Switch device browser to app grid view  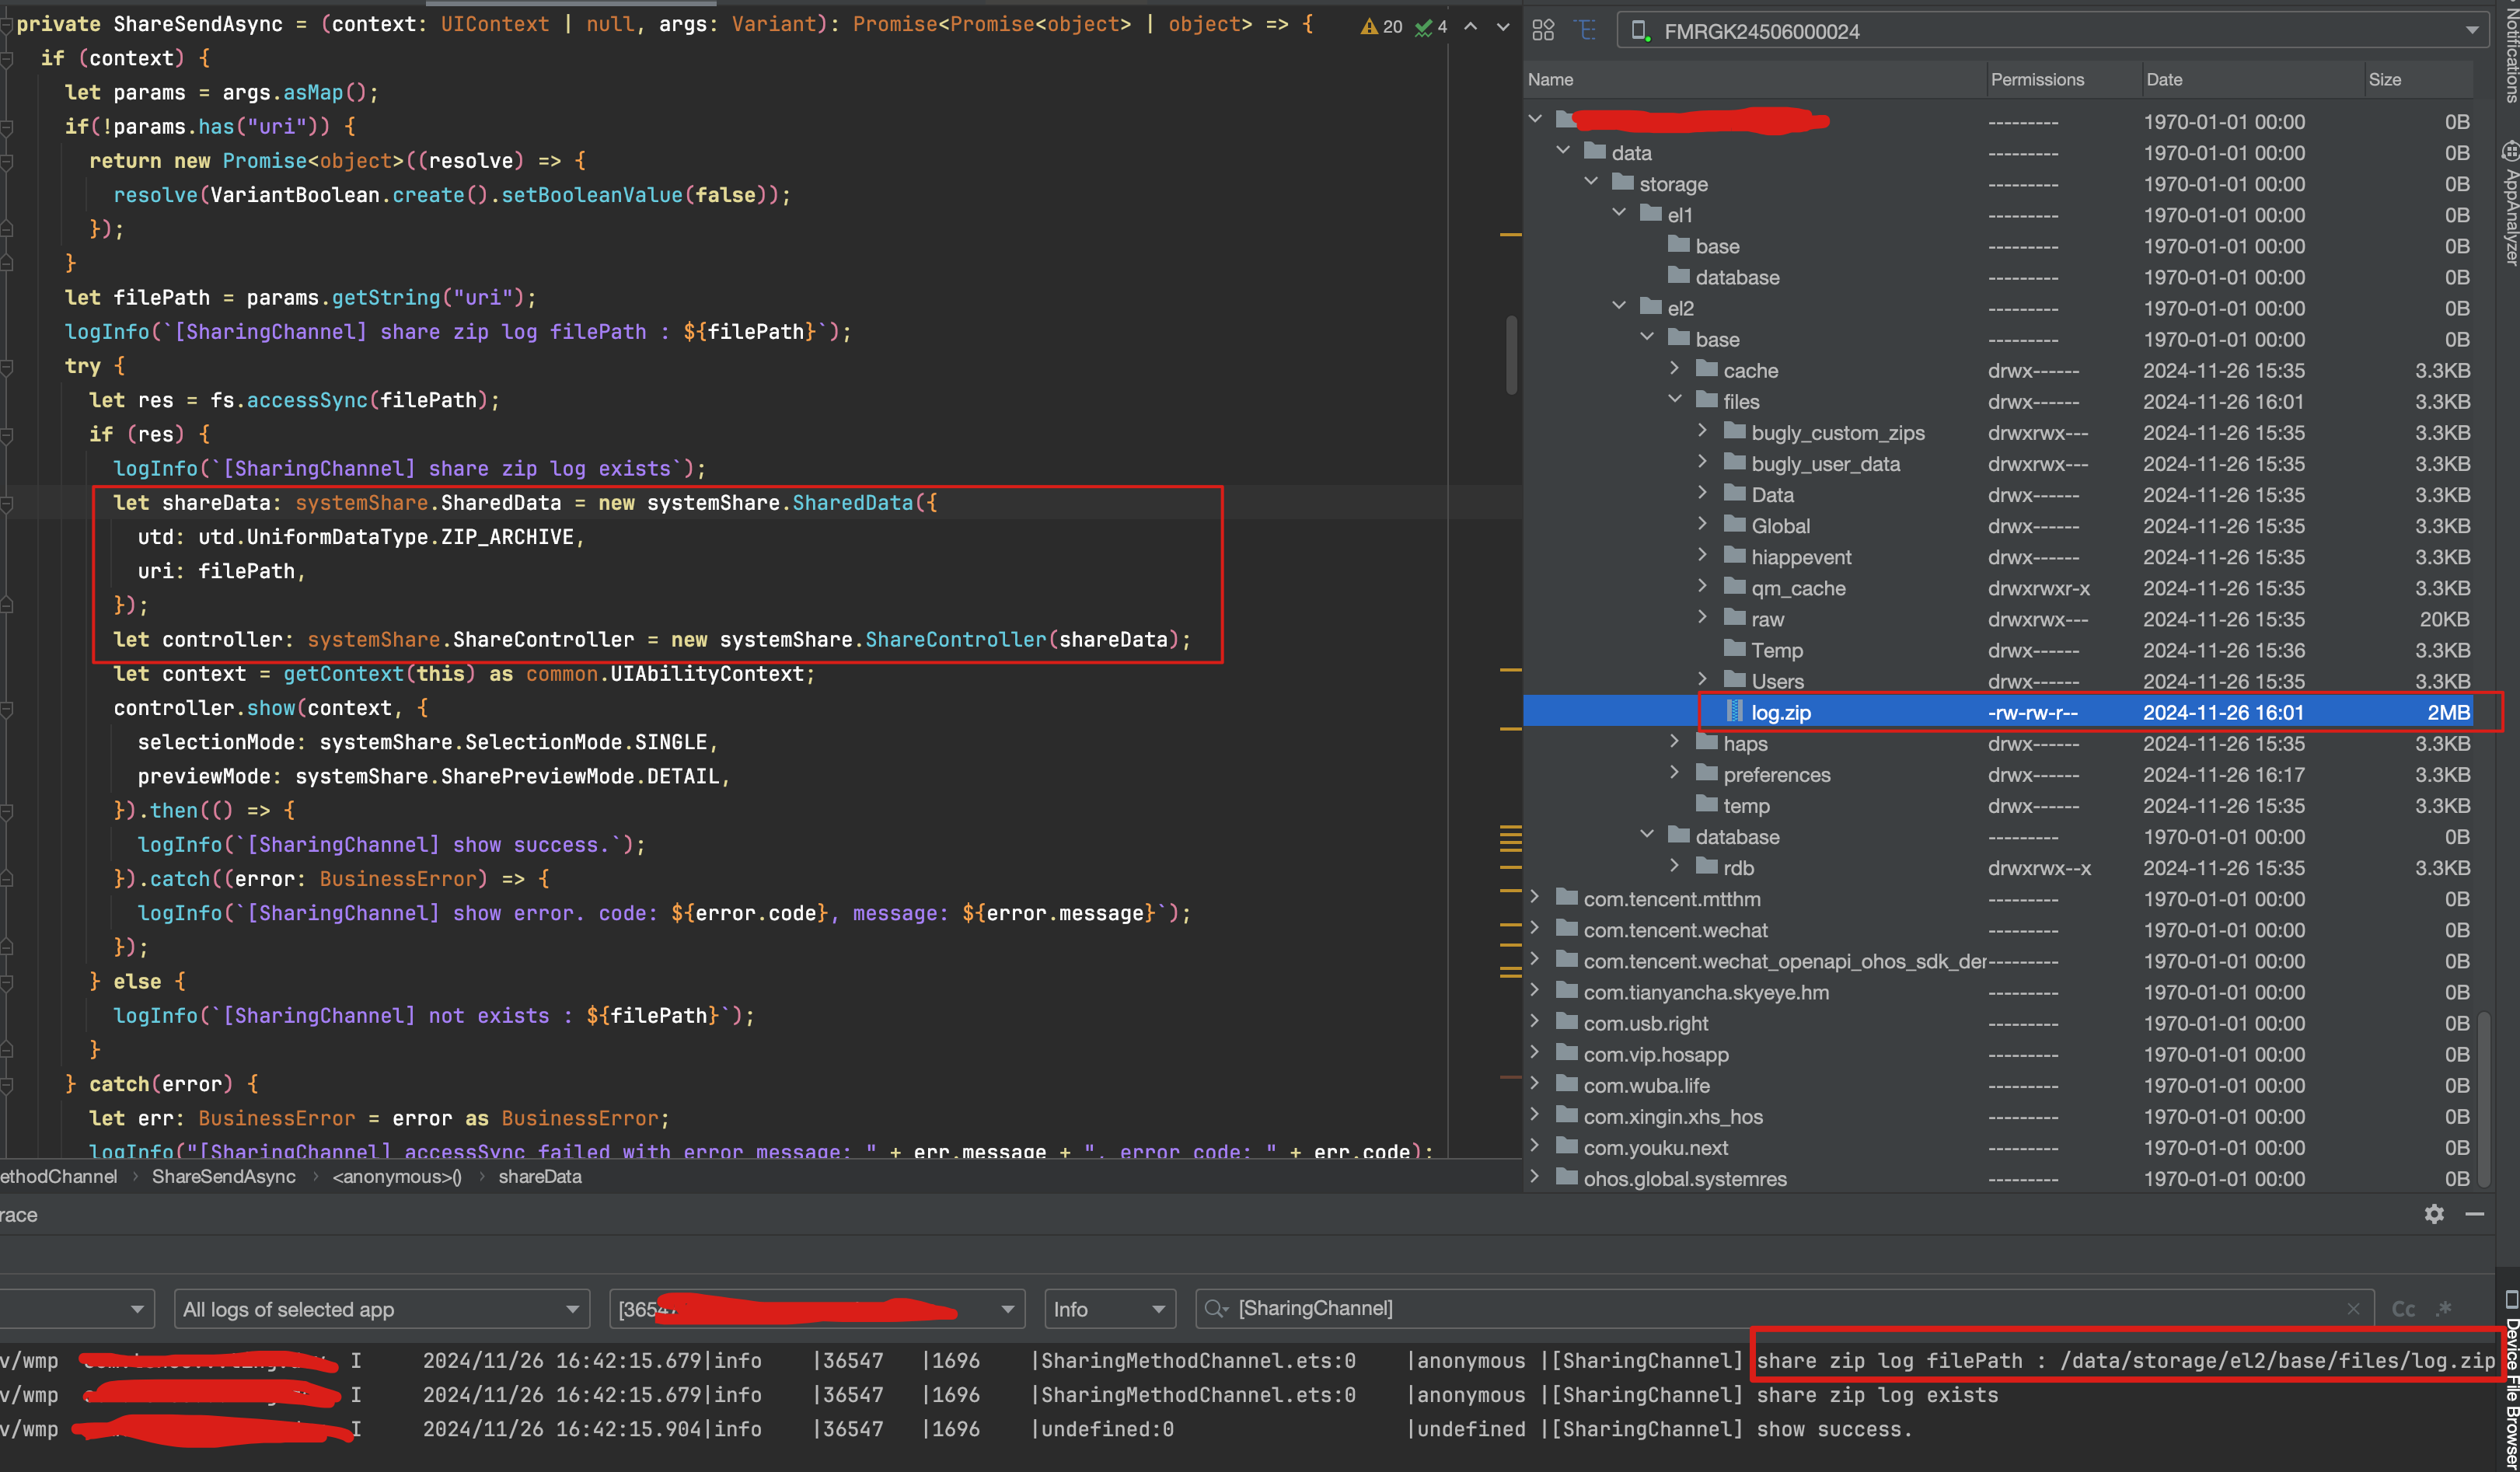coord(1543,31)
